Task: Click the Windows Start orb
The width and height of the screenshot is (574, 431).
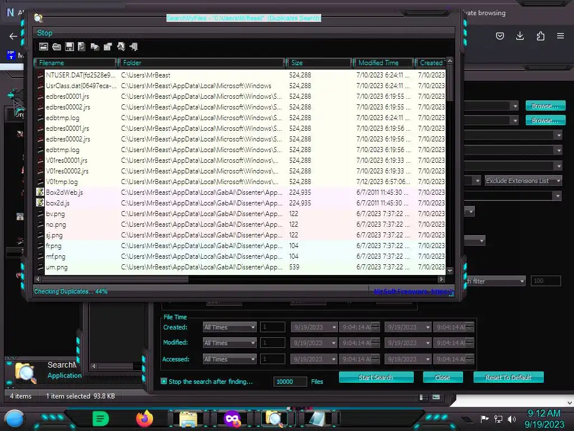Action: [14, 419]
